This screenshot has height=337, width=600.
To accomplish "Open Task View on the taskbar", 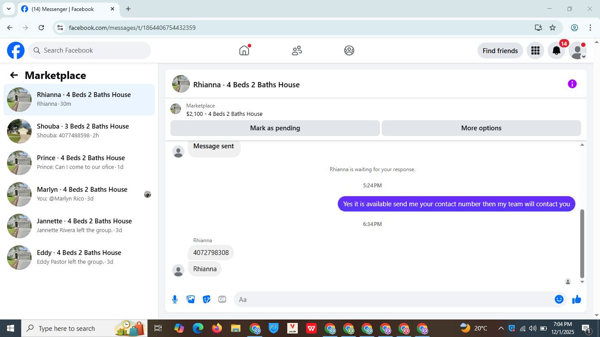I will 158,328.
